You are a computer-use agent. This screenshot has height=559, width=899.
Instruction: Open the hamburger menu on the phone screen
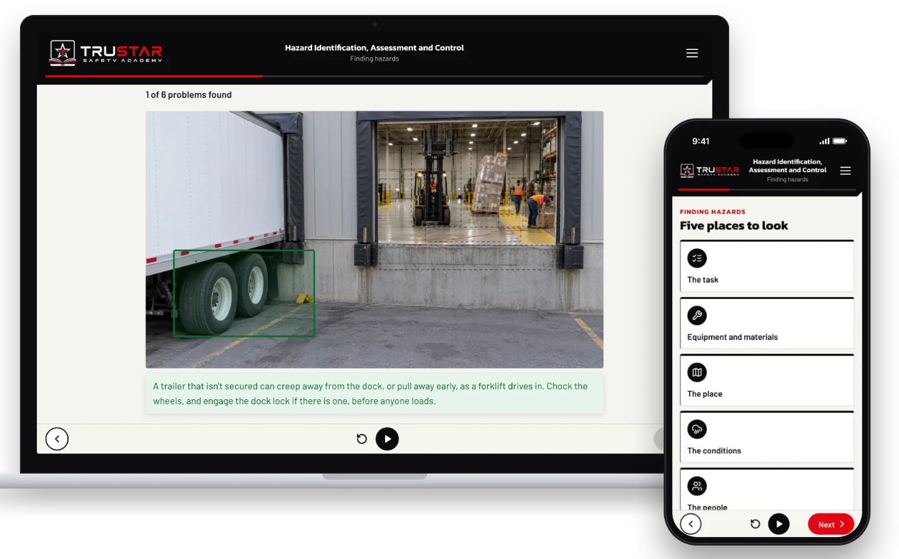[845, 170]
